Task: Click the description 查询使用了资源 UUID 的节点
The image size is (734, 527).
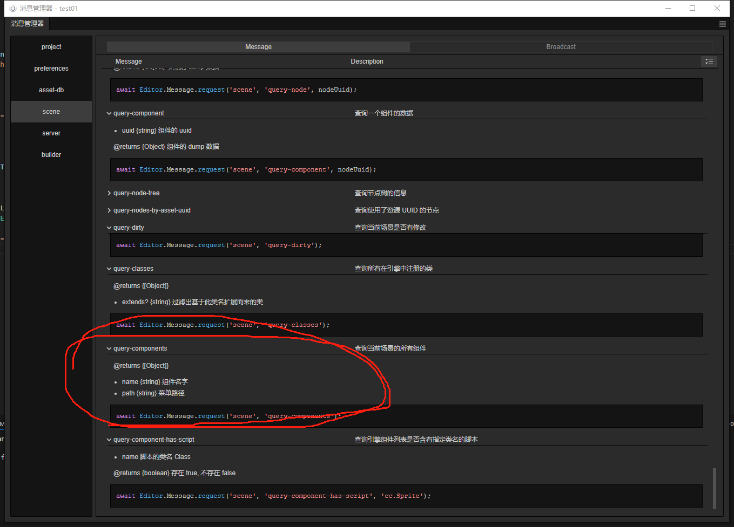Action: point(397,210)
